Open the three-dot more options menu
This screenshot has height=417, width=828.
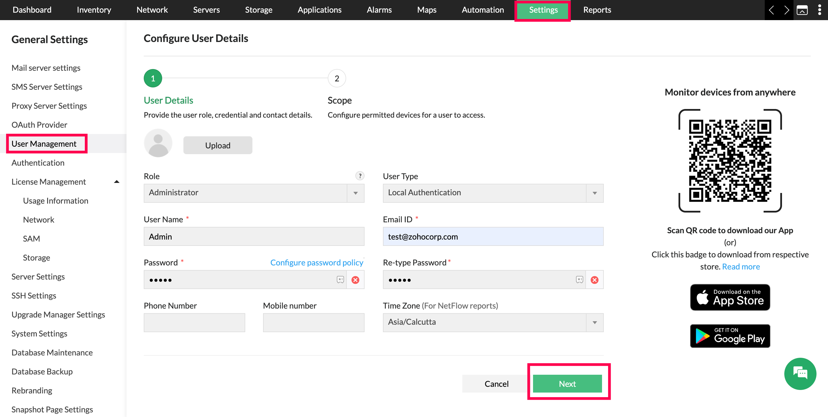(x=819, y=10)
